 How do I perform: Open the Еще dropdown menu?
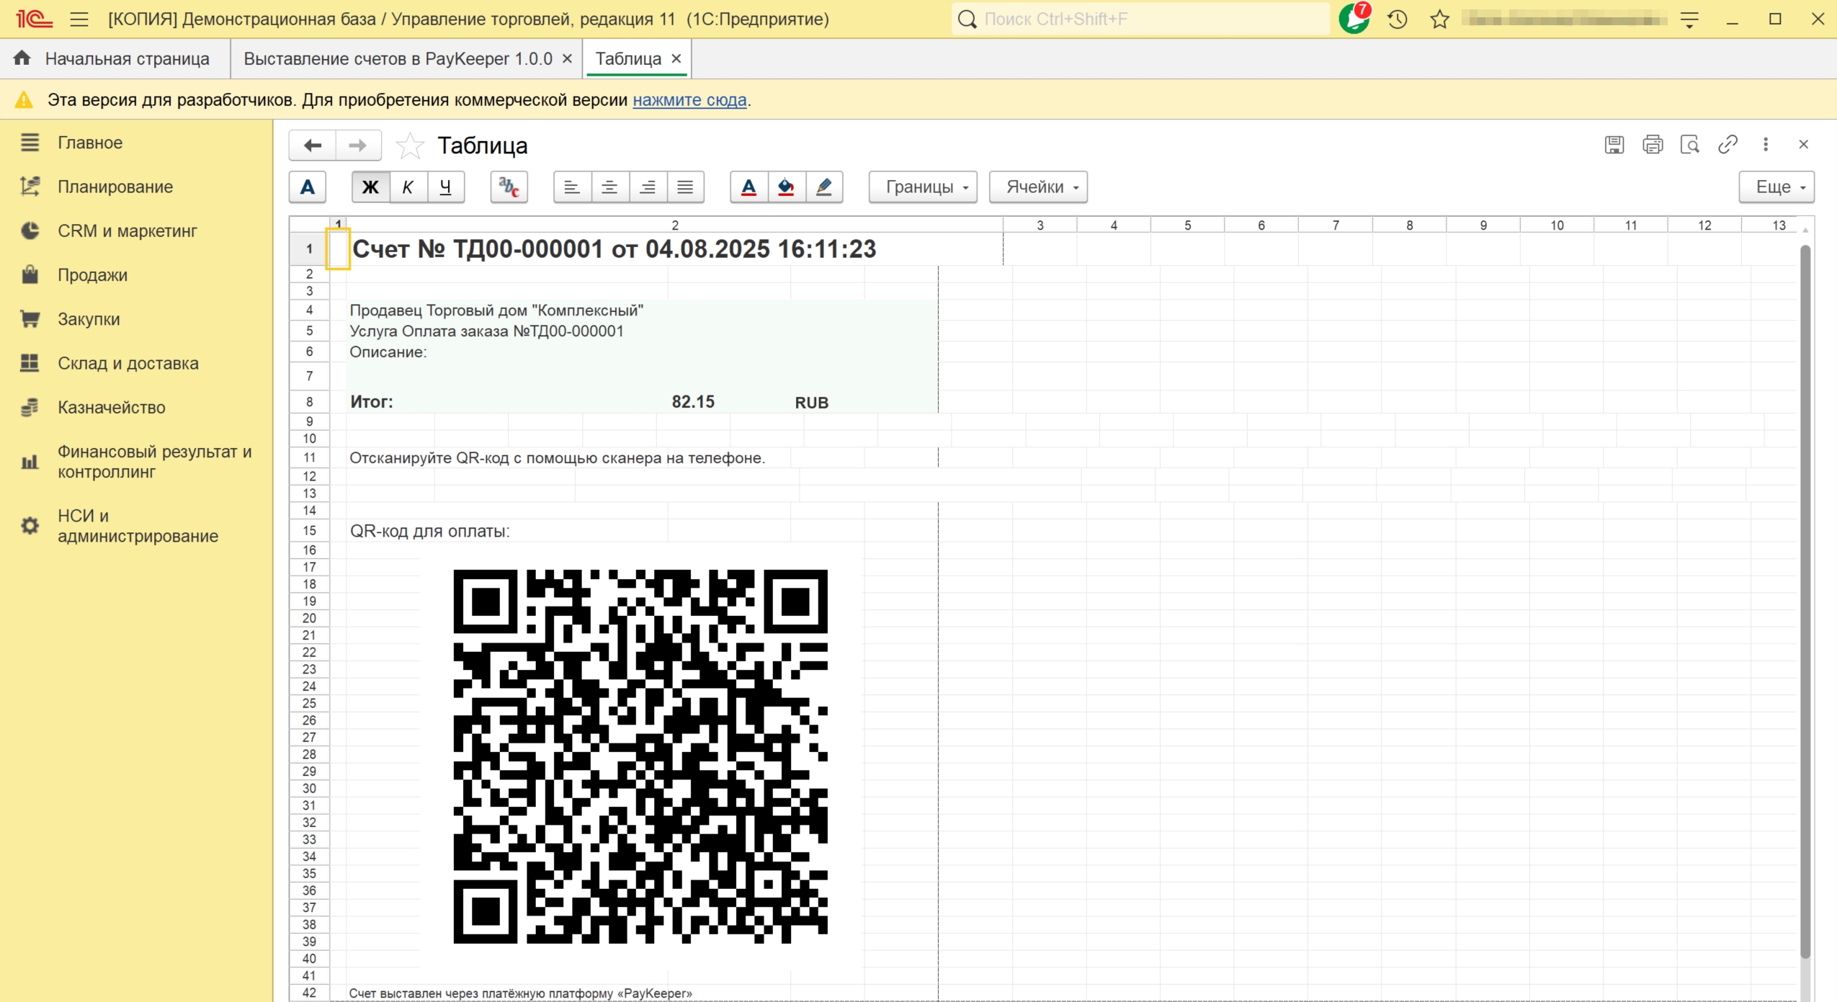[1776, 187]
